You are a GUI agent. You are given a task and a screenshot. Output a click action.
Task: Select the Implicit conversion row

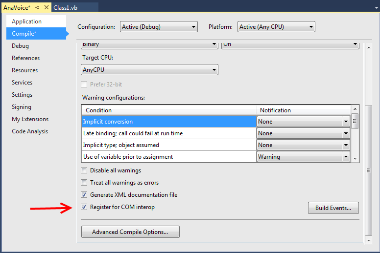click(x=169, y=122)
